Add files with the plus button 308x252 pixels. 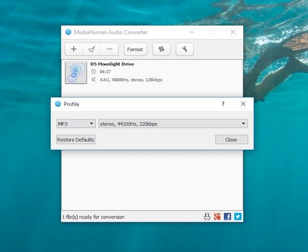(x=74, y=49)
